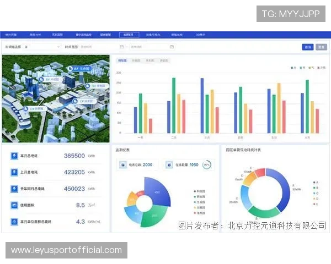The image size is (331, 264).
Task: Click the 在线数量 circular progress indicator
Action: [207, 164]
